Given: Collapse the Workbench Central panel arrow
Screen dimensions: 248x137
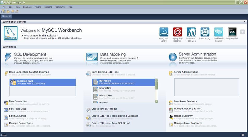Looking at the screenshot, I should point(244,22).
